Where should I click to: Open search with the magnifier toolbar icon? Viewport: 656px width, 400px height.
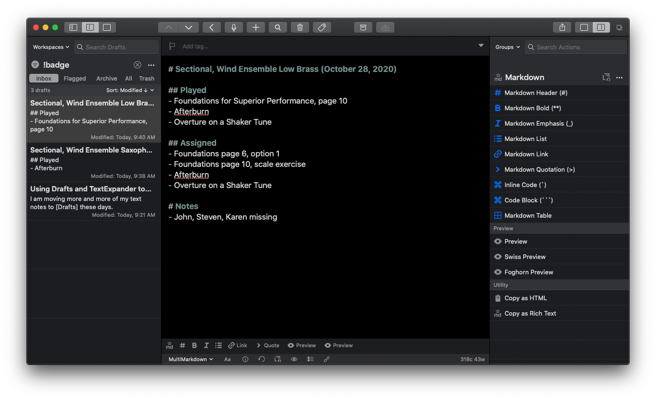point(278,27)
